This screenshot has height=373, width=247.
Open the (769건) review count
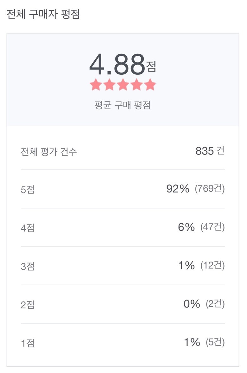click(x=210, y=189)
